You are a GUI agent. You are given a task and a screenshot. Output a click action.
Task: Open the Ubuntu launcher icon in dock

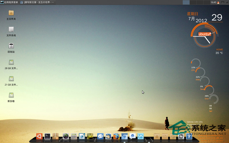click(39, 136)
